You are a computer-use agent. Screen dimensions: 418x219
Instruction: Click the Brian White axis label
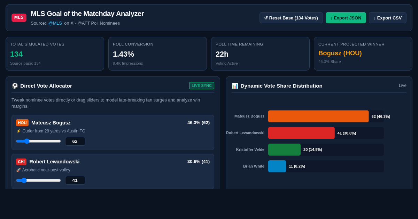tap(254, 166)
